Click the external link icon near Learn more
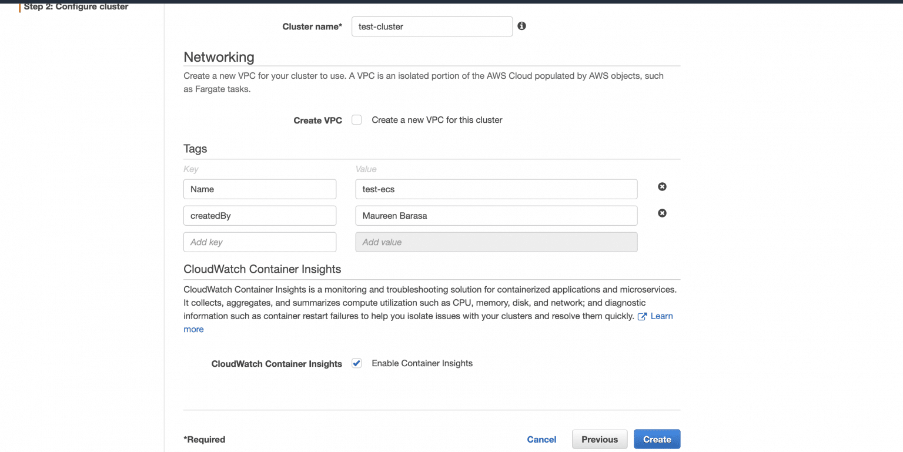 coord(642,316)
